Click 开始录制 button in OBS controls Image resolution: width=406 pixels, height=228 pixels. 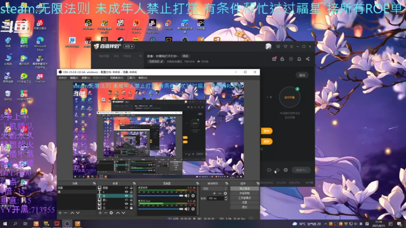[x=245, y=193]
